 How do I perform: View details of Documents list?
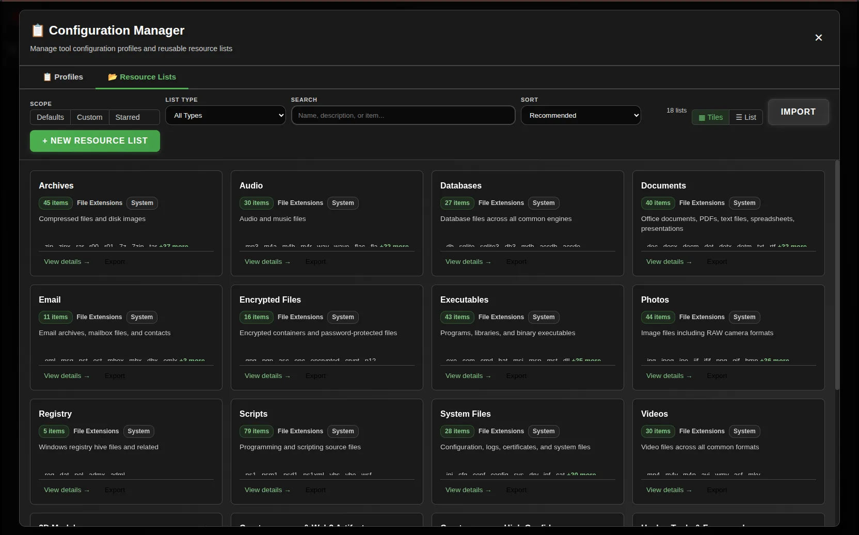(x=669, y=262)
